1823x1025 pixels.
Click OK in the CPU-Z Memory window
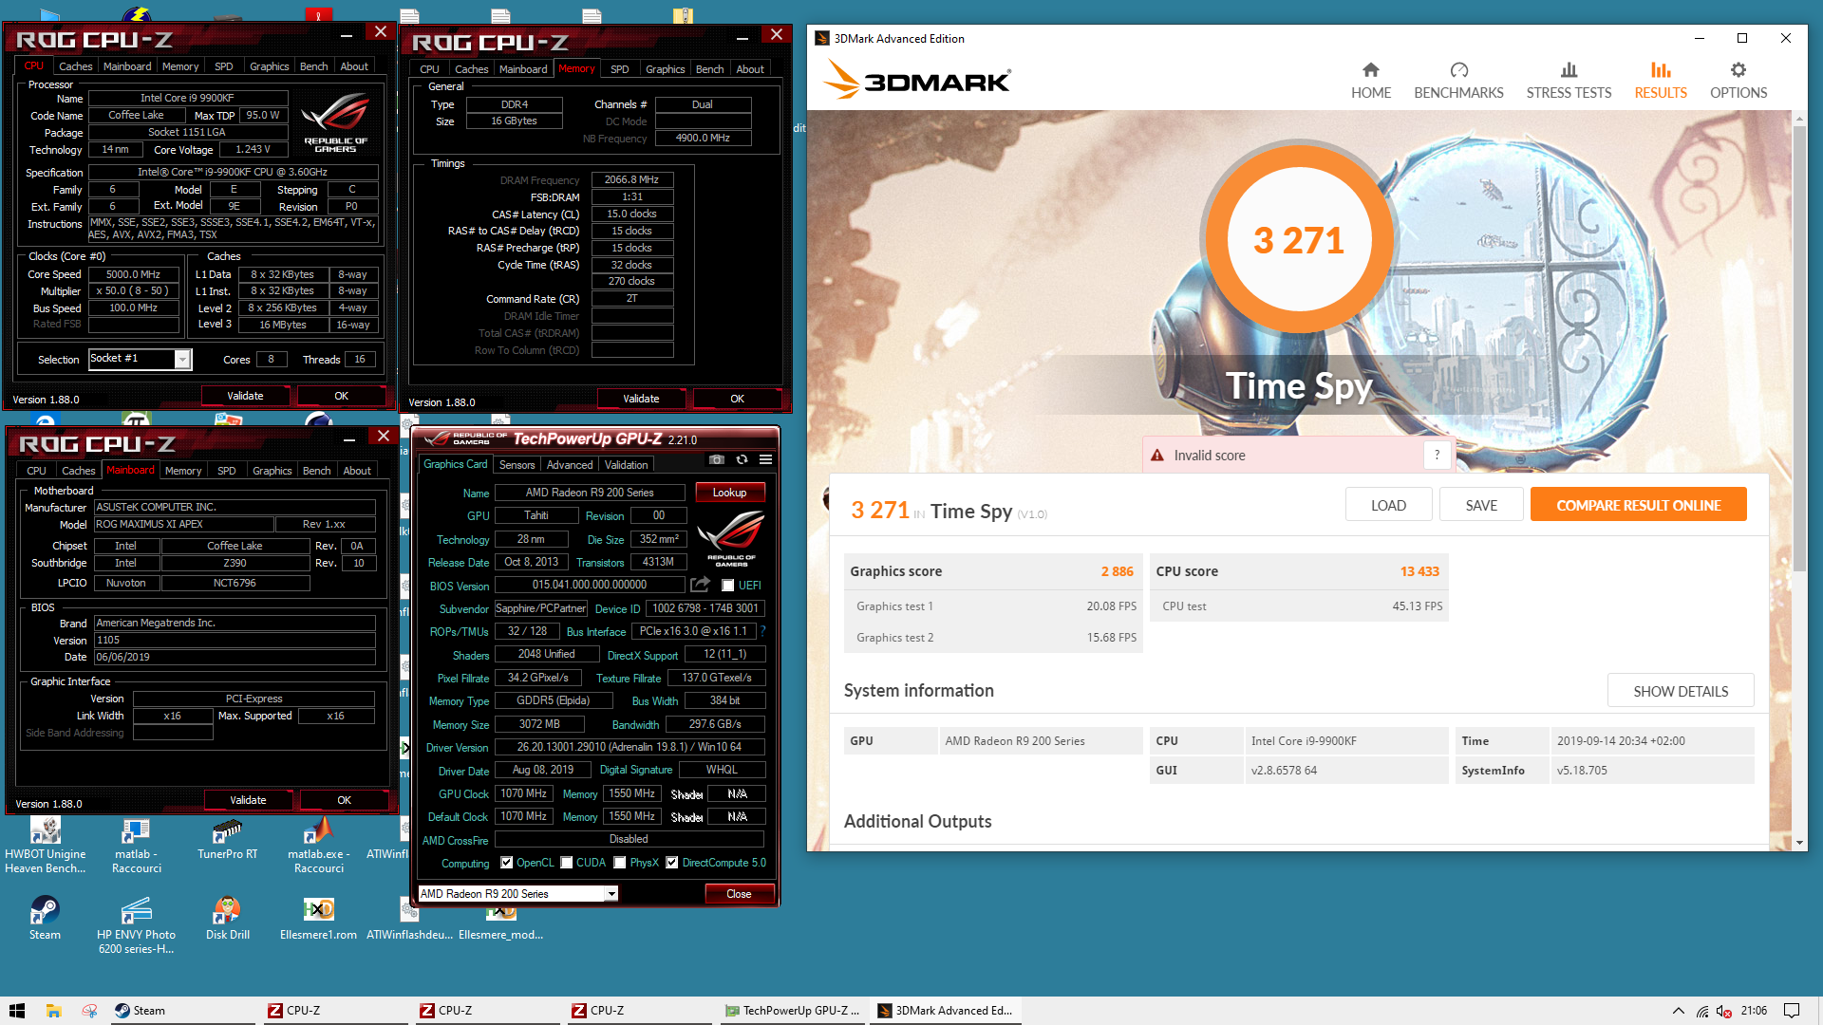737,399
